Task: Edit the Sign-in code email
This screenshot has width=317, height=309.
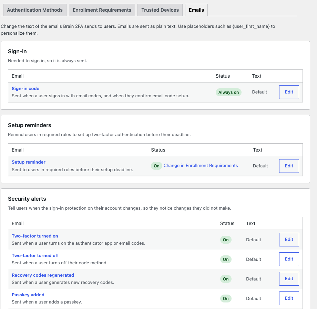Action: tap(289, 92)
